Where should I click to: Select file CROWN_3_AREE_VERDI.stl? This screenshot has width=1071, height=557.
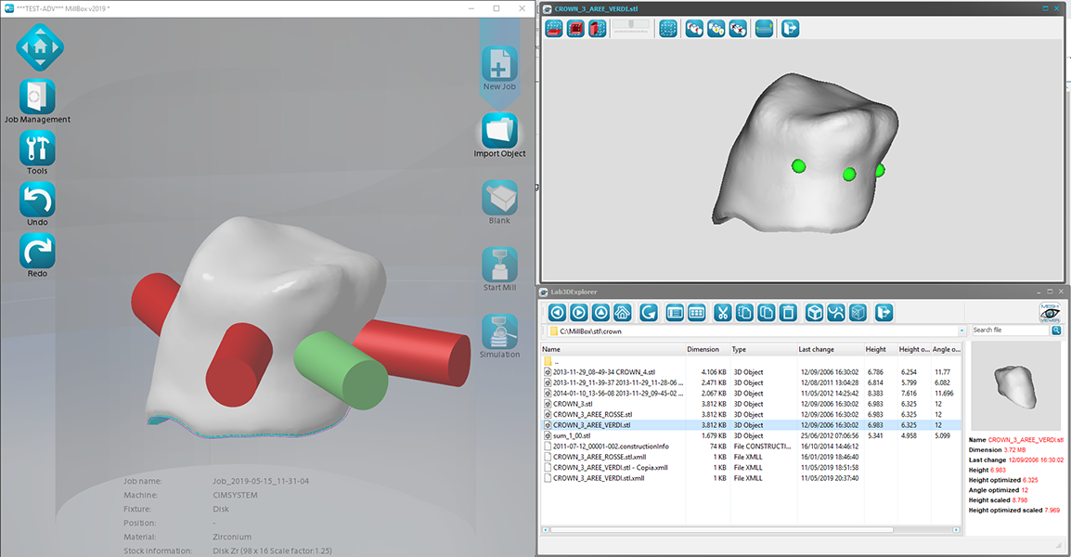tap(752, 425)
